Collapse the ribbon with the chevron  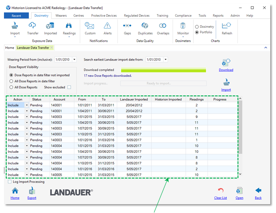[x=266, y=47]
